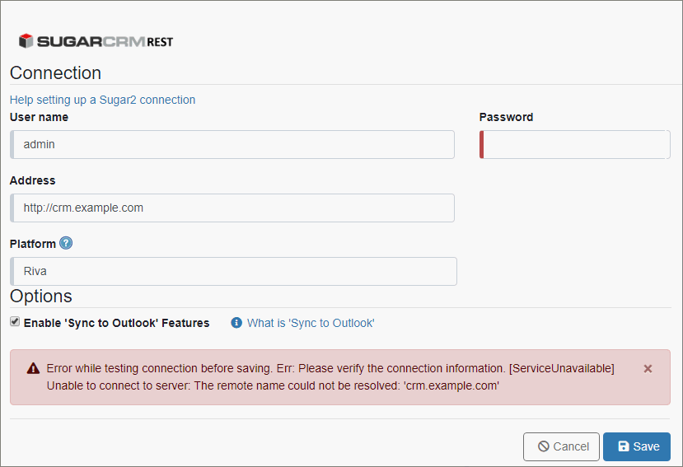The image size is (683, 467).
Task: Click the SugarCRM cube logo icon
Action: point(26,41)
